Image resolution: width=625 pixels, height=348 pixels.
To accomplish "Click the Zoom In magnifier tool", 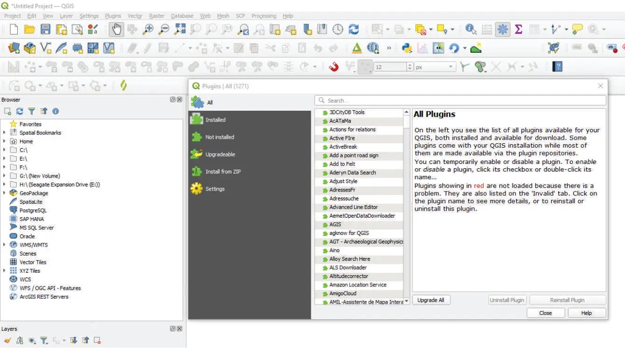I will [x=148, y=29].
